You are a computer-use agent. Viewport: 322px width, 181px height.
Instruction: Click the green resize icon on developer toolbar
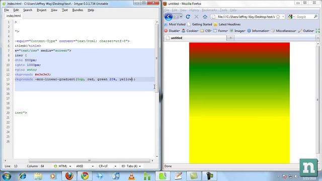pos(317,31)
